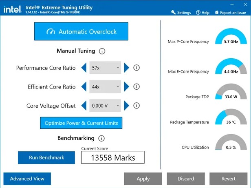251x188 pixels.
Task: Discard the pending changes
Action: (186, 179)
